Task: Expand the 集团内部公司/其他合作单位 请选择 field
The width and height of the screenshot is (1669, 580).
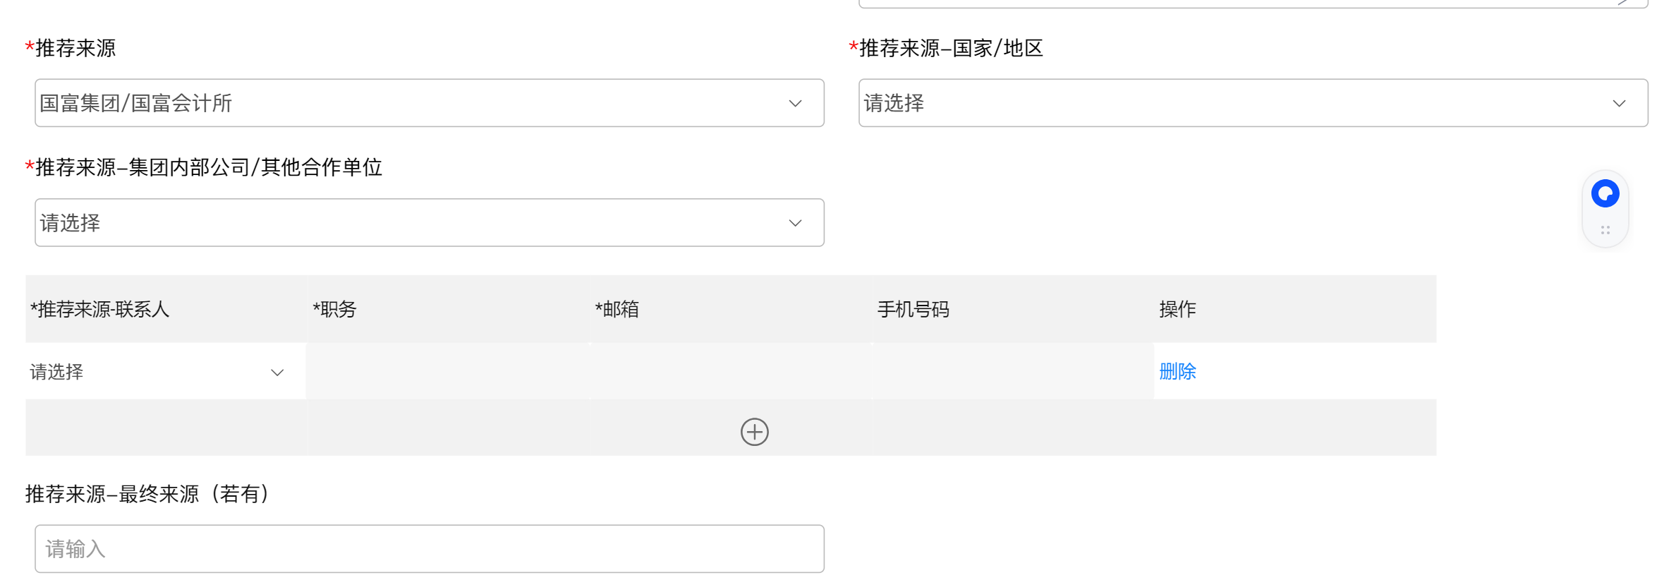Action: (409, 223)
